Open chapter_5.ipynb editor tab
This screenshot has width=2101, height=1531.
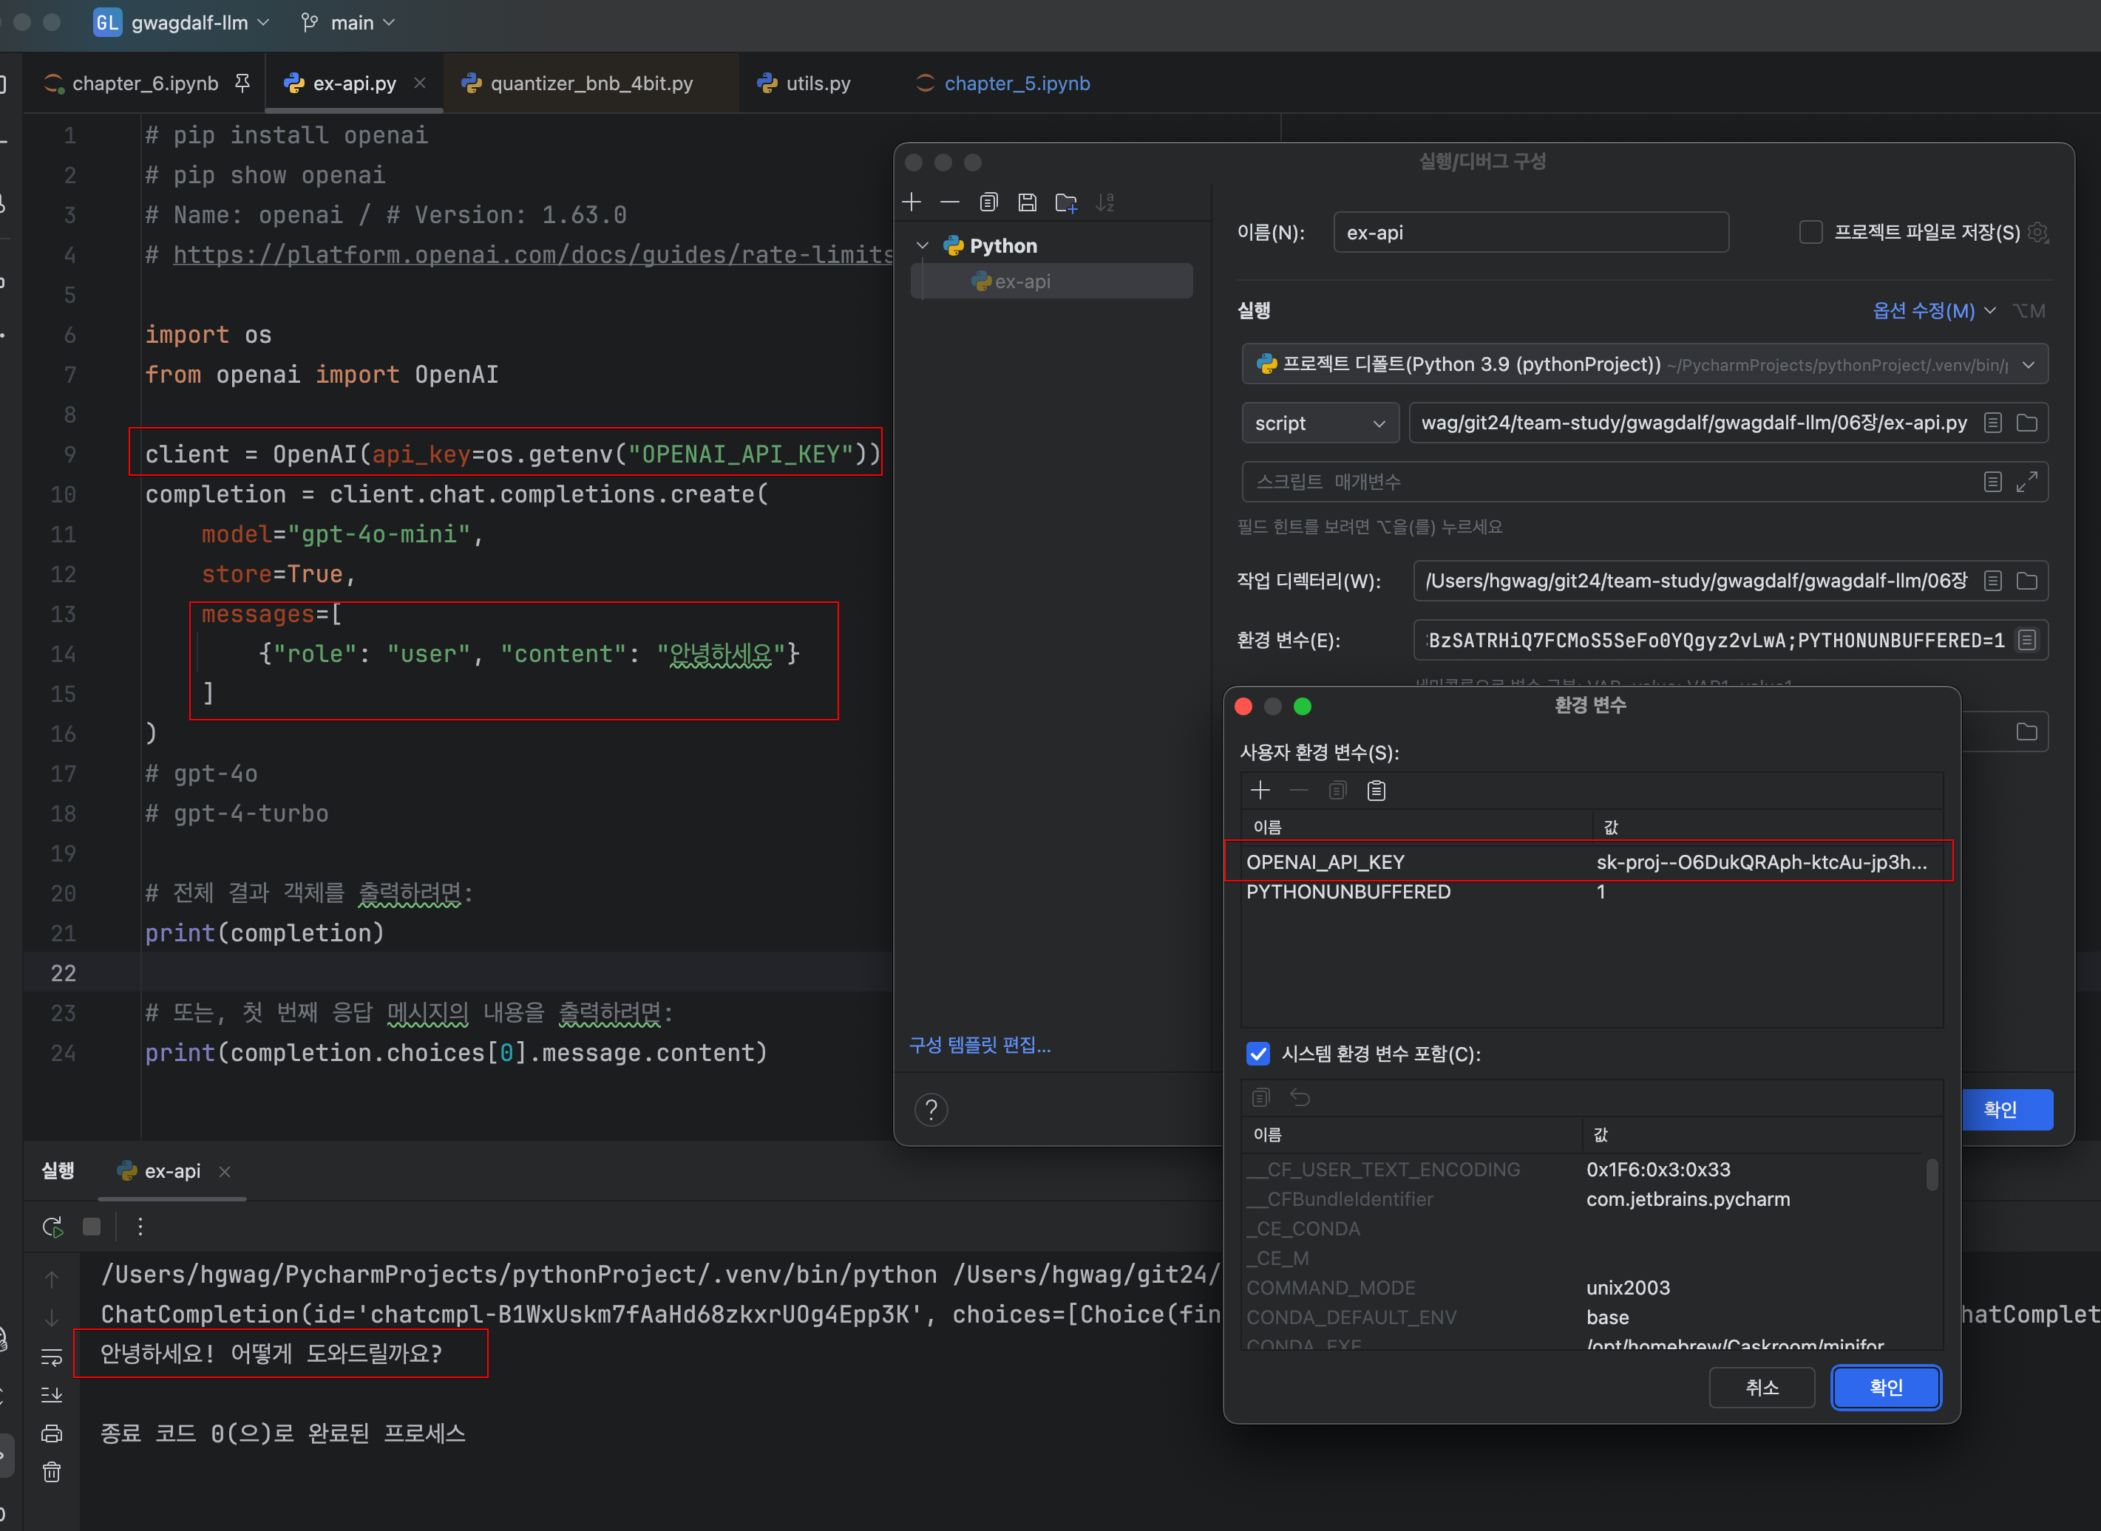tap(1016, 83)
